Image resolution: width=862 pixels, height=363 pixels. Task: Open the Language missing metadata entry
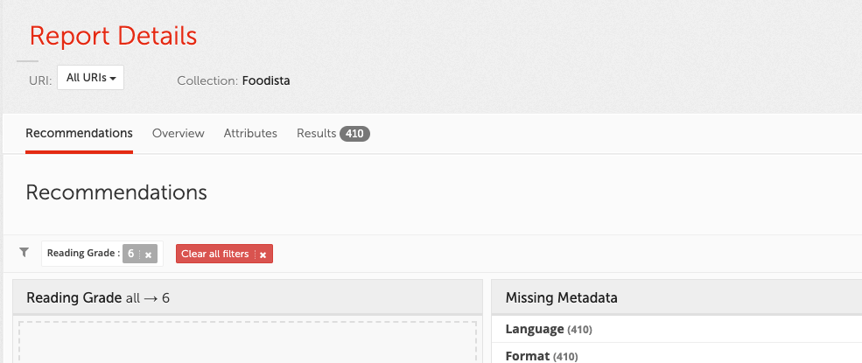[535, 329]
